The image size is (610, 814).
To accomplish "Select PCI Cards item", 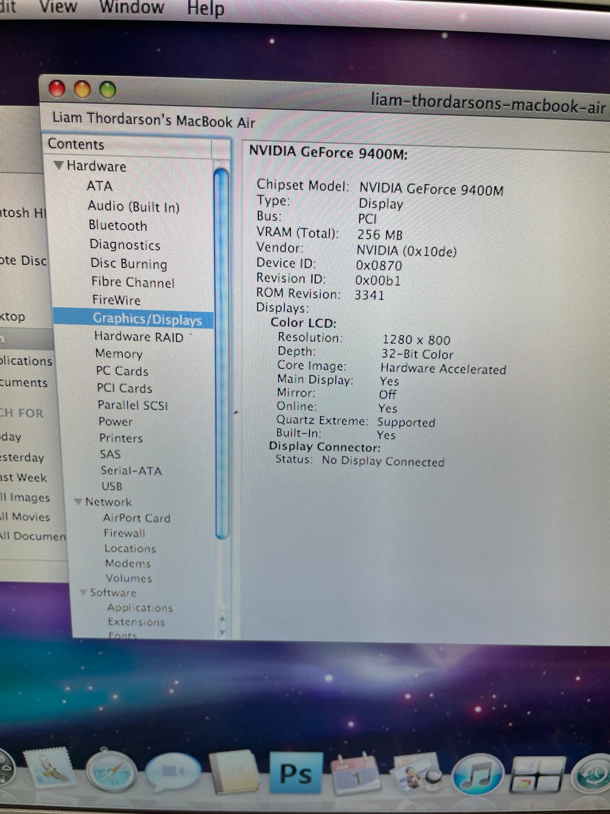I will pyautogui.click(x=124, y=388).
